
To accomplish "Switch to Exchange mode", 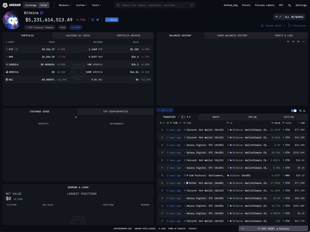I will [31, 5].
